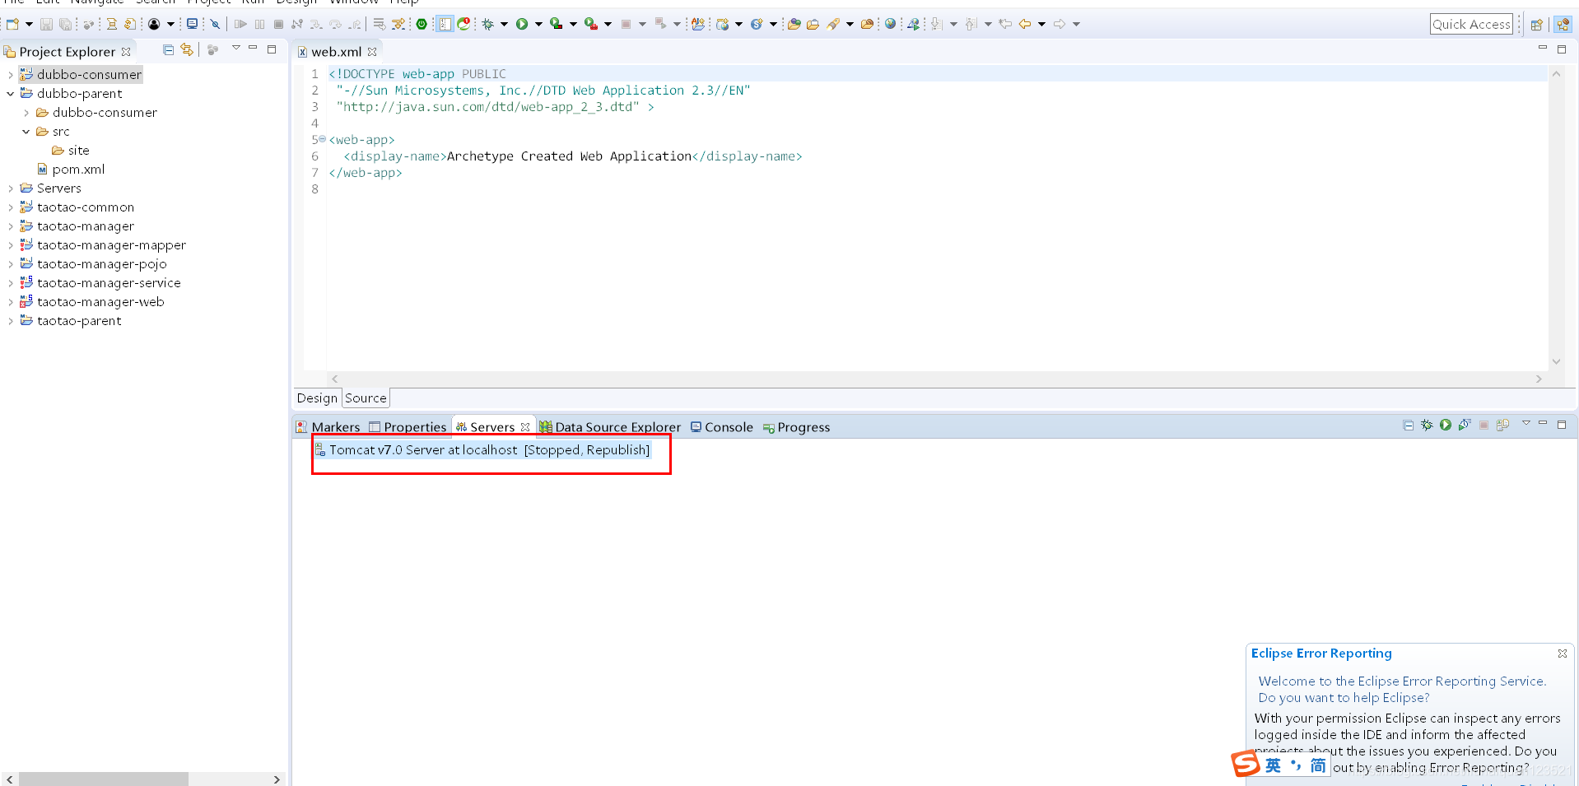The image size is (1579, 786).
Task: Collapse All in Project Explorer
Action: 169,50
